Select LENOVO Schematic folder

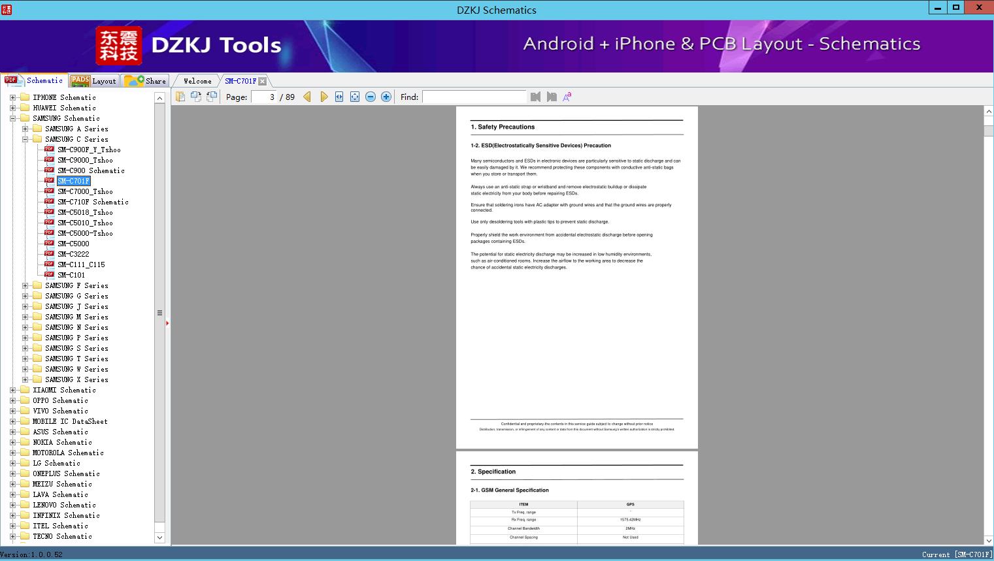(64, 505)
